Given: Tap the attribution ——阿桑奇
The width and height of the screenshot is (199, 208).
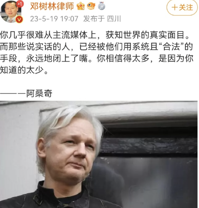Looking at the screenshot, I should [26, 93].
